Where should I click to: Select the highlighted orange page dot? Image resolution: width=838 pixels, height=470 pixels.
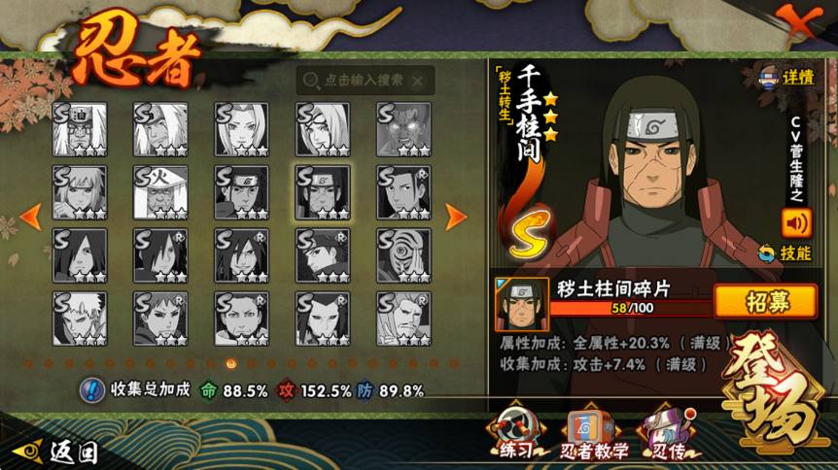pos(230,364)
